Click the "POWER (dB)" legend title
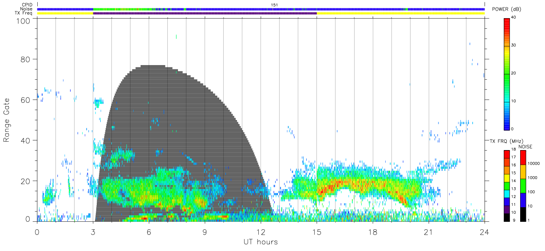The height and width of the screenshot is (251, 545). [x=507, y=9]
